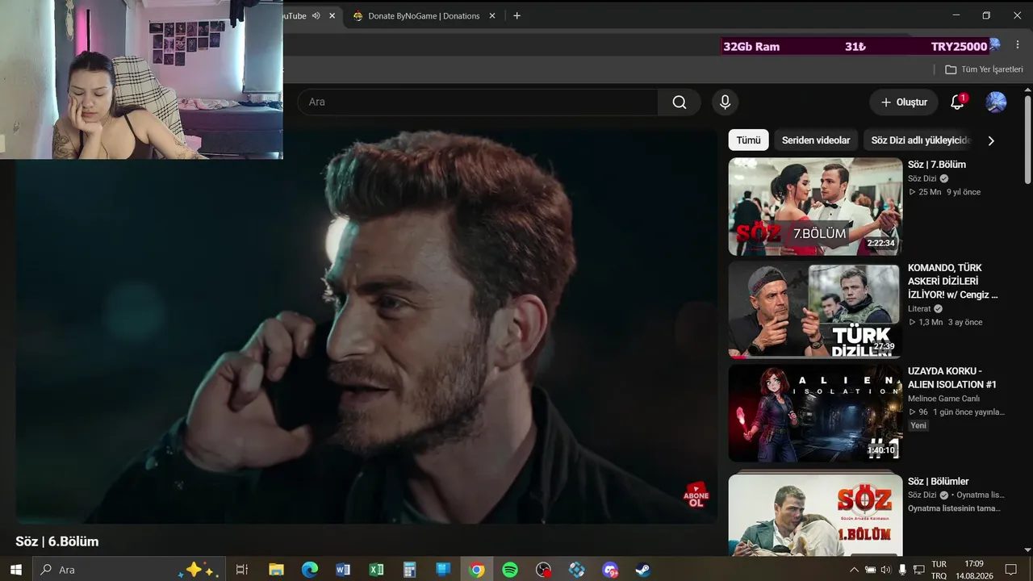Viewport: 1033px width, 581px height.
Task: Open the YouTube account avatar menu
Action: (x=996, y=102)
